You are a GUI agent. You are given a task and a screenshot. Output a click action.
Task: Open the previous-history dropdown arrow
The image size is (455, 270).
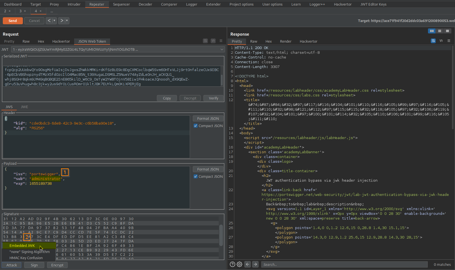(54, 21)
